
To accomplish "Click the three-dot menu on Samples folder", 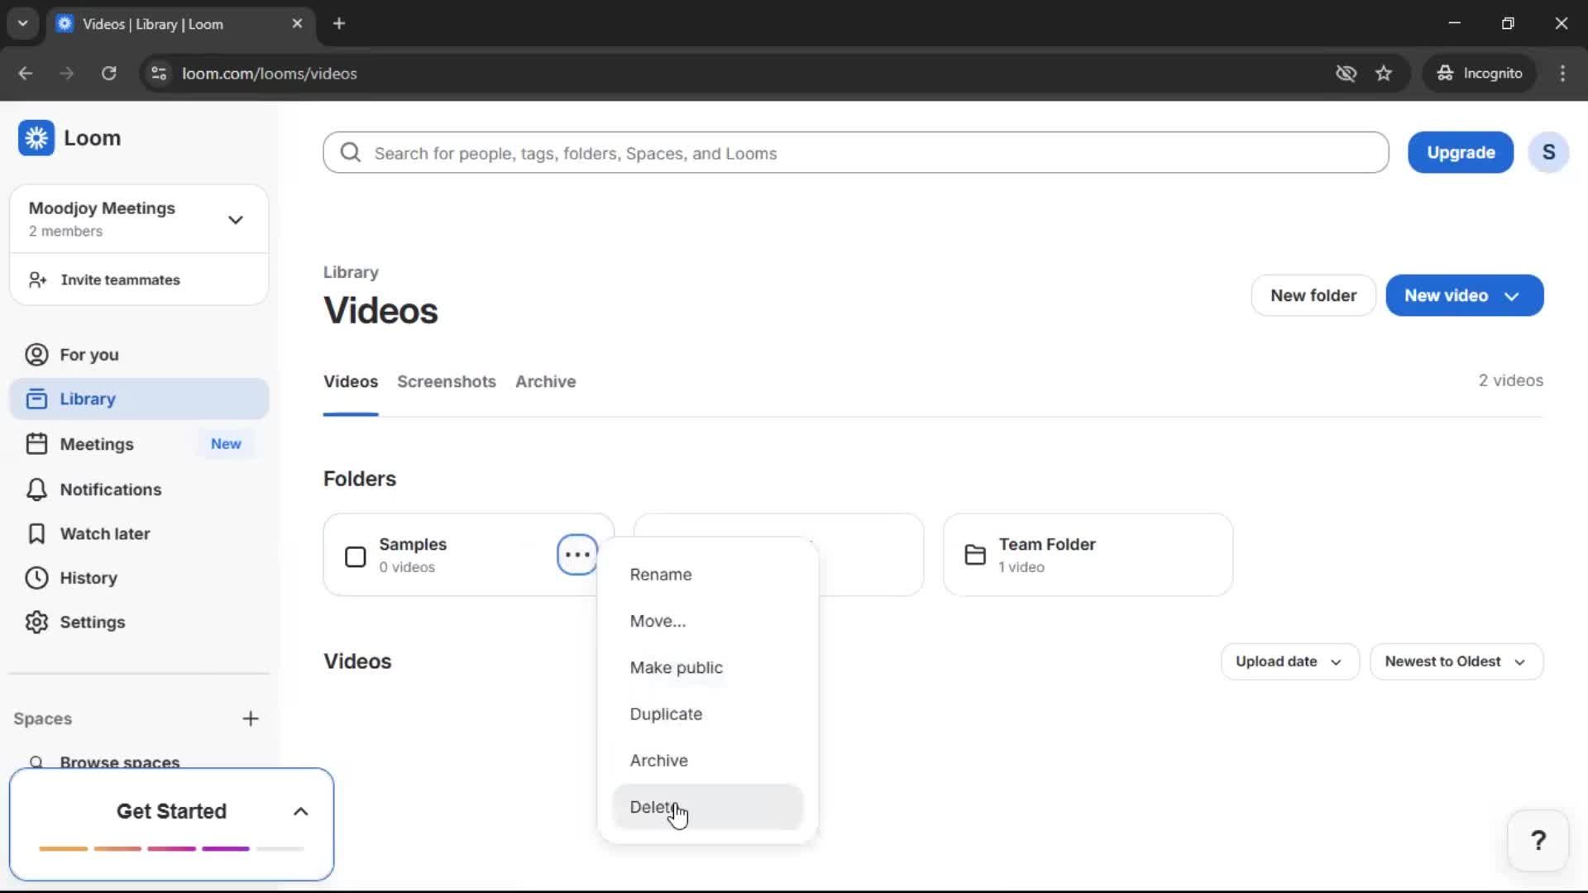I will pos(576,554).
